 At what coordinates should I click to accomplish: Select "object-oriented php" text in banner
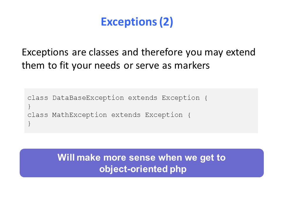tap(143, 169)
